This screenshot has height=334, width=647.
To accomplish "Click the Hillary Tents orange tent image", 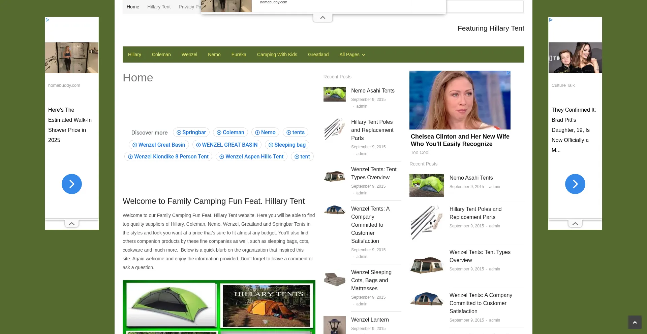I will [x=267, y=306].
